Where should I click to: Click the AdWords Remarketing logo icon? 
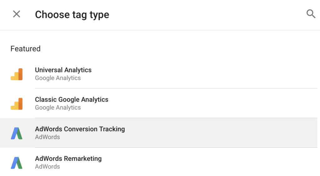click(17, 163)
